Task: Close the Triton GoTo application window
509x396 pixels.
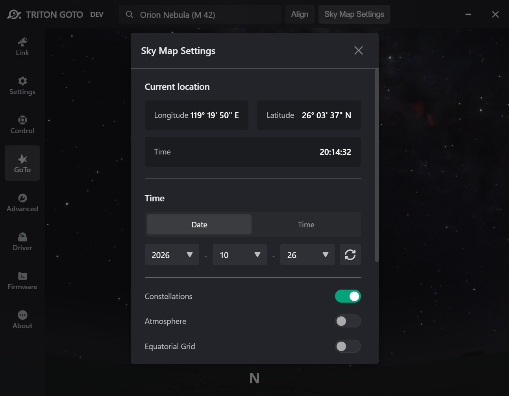Action: [495, 15]
